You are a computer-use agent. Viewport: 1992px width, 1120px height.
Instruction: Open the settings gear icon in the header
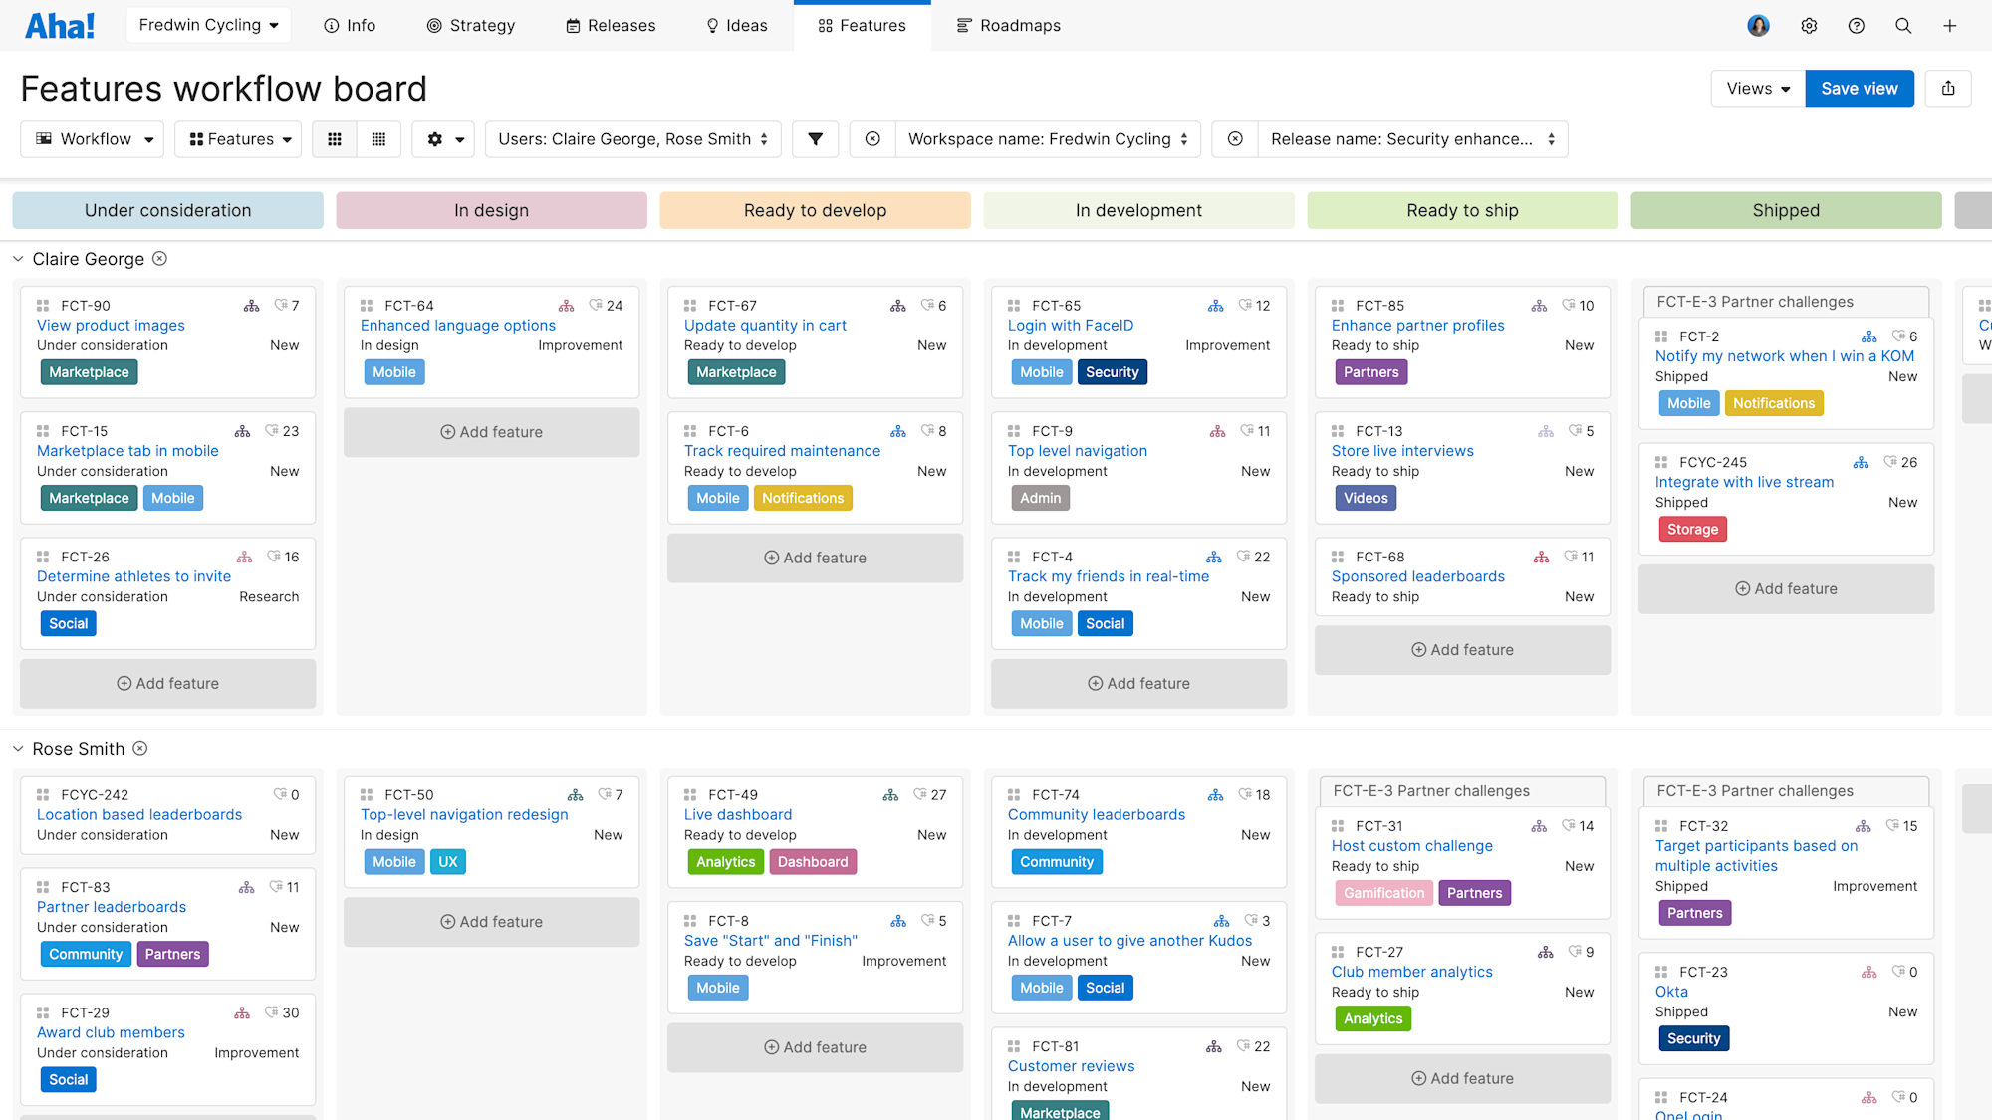[x=1809, y=25]
